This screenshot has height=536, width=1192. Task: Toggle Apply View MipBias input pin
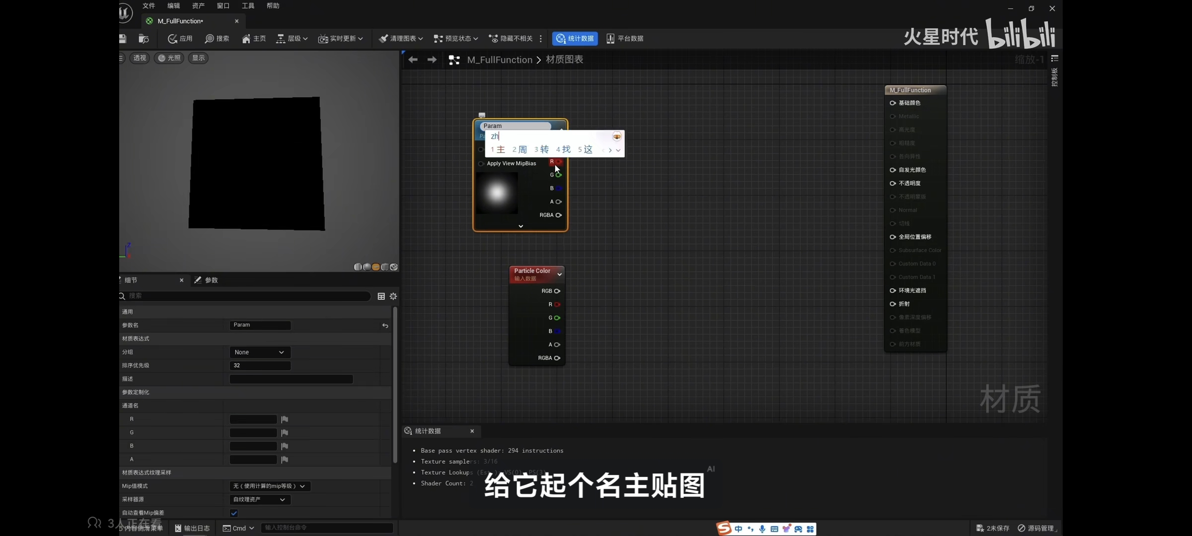(481, 164)
